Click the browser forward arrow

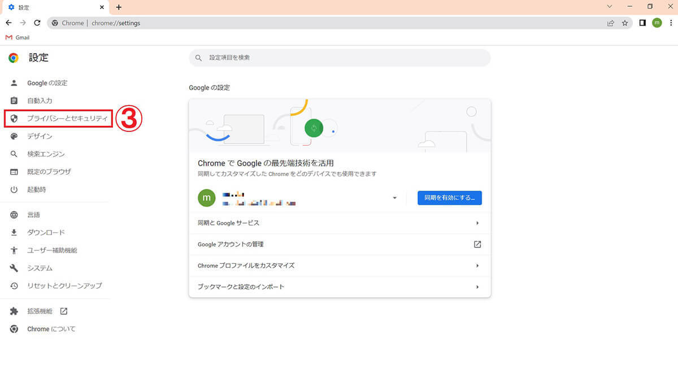(23, 23)
